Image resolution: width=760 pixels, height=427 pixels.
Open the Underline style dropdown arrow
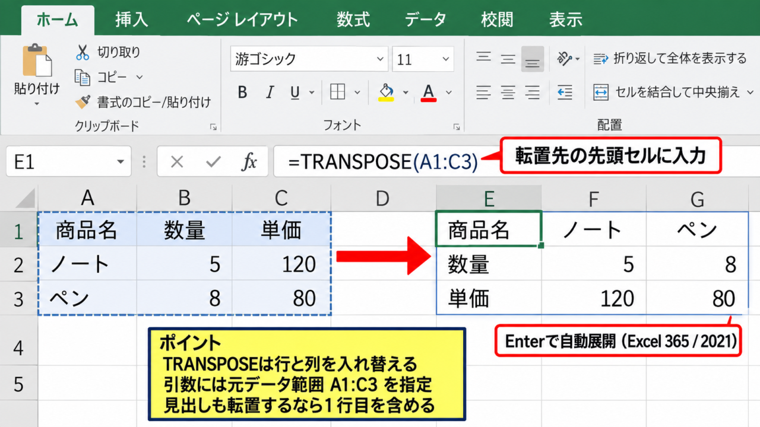(x=312, y=93)
